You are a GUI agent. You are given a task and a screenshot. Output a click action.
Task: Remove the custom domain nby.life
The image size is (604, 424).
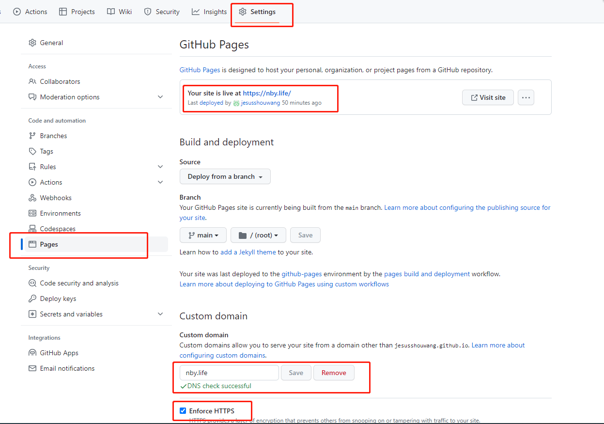coord(334,373)
